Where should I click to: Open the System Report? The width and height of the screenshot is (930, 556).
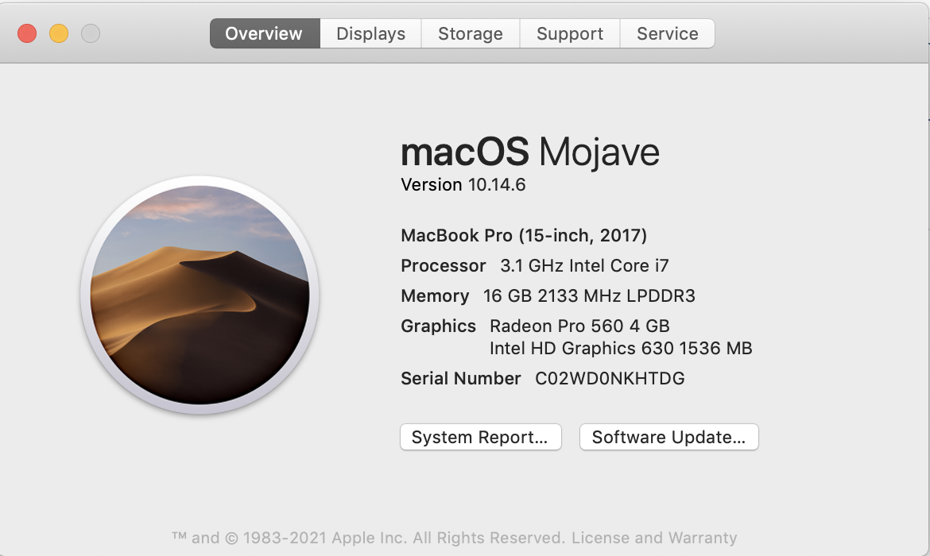click(x=480, y=437)
